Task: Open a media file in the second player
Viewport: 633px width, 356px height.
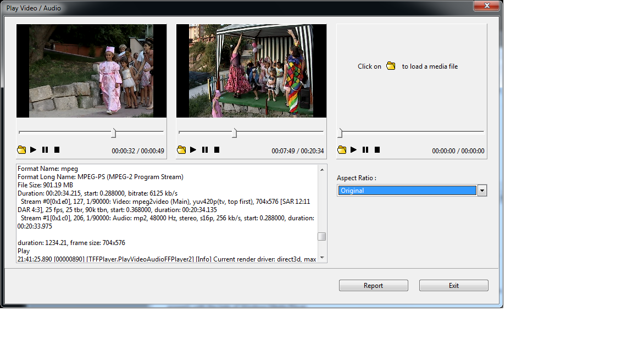Action: coord(181,149)
